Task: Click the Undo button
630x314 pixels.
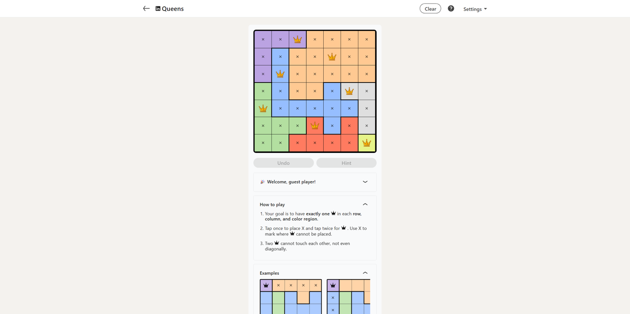Action: pos(283,163)
